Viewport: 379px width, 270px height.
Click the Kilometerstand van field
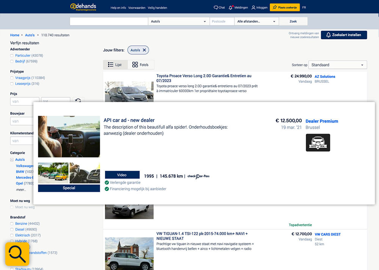[22, 140]
